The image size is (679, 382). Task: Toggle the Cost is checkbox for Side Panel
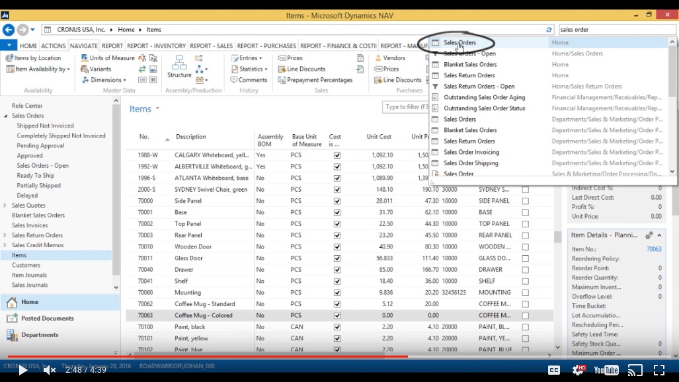[x=337, y=201]
